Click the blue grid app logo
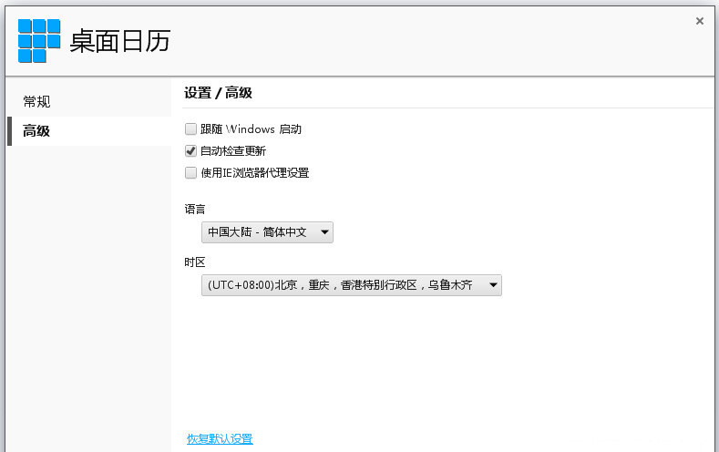This screenshot has height=452, width=719. [x=39, y=41]
